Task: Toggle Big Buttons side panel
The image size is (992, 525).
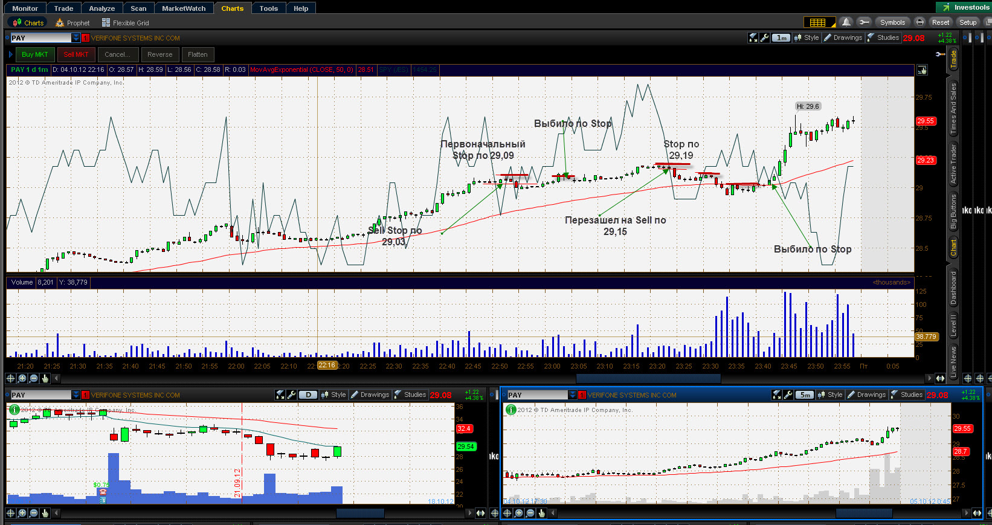Action: (x=953, y=211)
